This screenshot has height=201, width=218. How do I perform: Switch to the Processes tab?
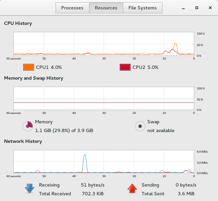[72, 8]
